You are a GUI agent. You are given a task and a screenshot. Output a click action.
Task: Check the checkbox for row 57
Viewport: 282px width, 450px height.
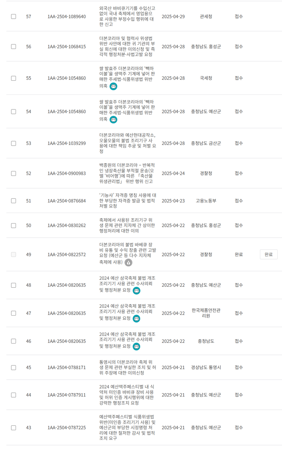pyautogui.click(x=13, y=17)
